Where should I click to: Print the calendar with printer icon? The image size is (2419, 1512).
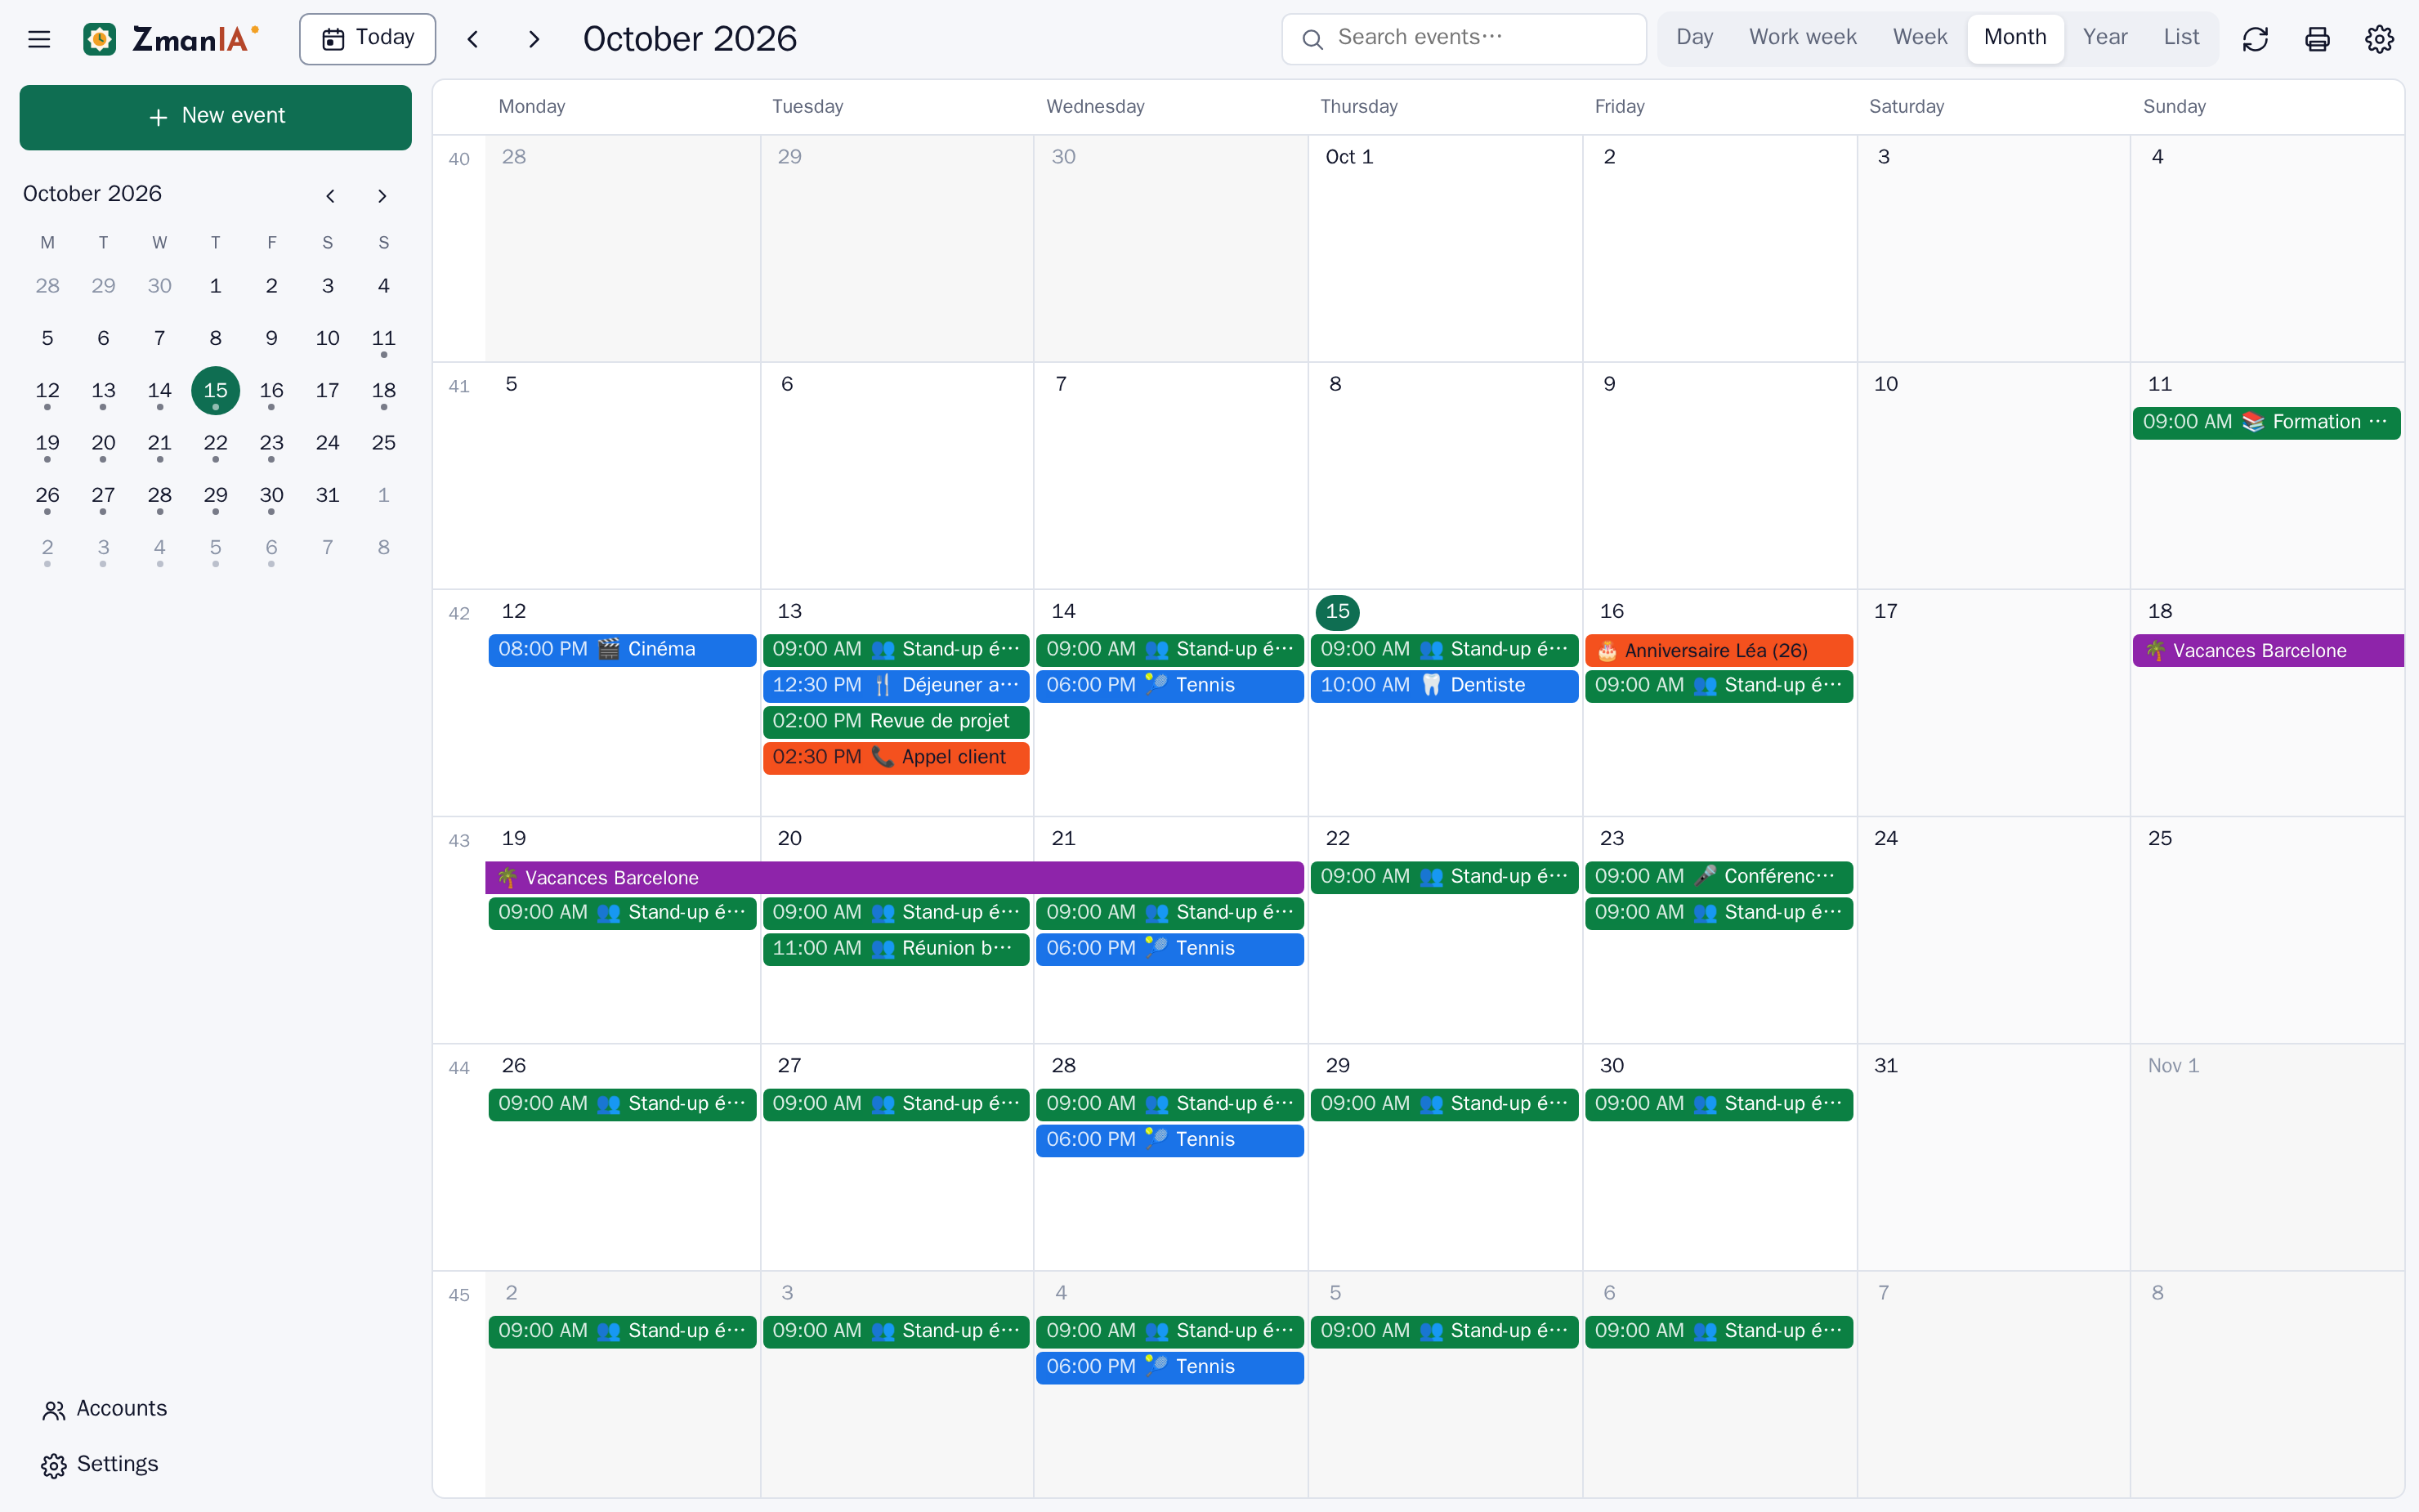coord(2317,39)
